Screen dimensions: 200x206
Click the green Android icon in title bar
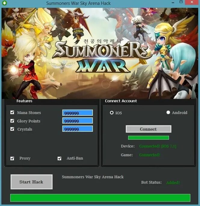pyautogui.click(x=5, y=3)
